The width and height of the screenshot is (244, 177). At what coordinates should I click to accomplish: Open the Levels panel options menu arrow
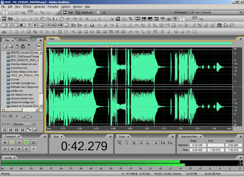pos(241,157)
